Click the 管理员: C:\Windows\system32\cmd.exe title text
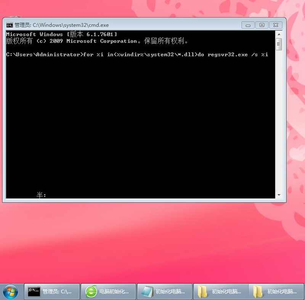The width and height of the screenshot is (305, 300). point(62,25)
